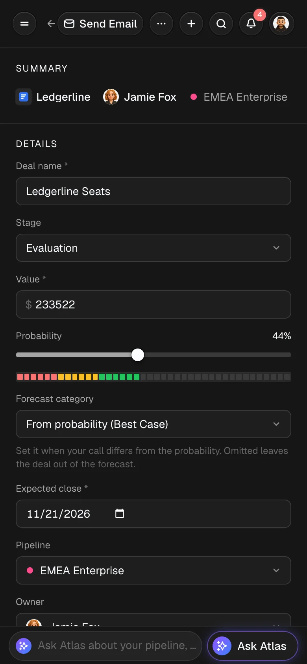Open the Owner dropdown

point(153,620)
